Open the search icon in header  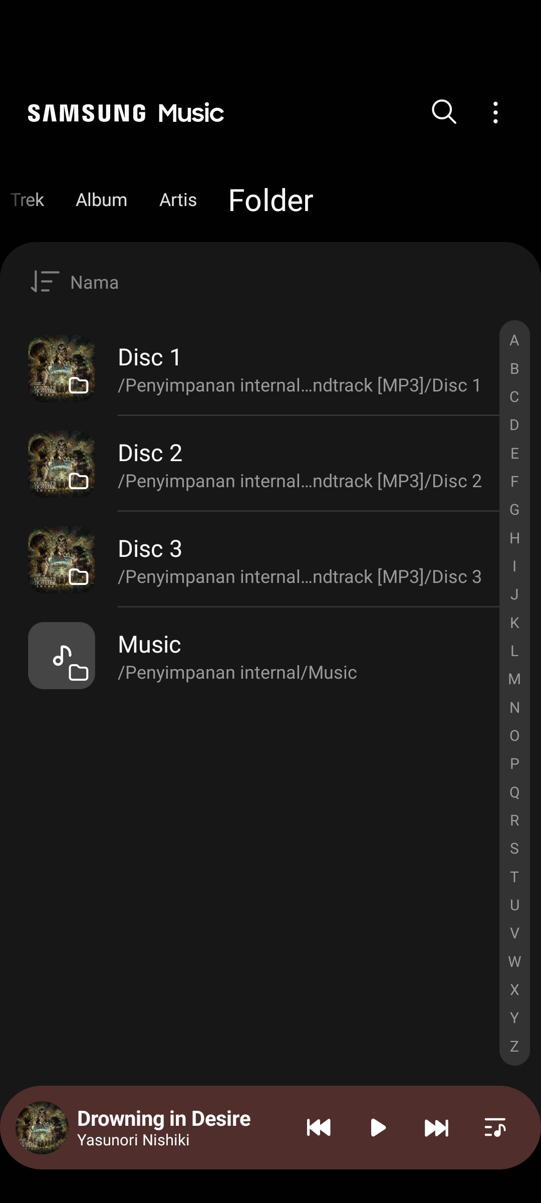pyautogui.click(x=444, y=112)
